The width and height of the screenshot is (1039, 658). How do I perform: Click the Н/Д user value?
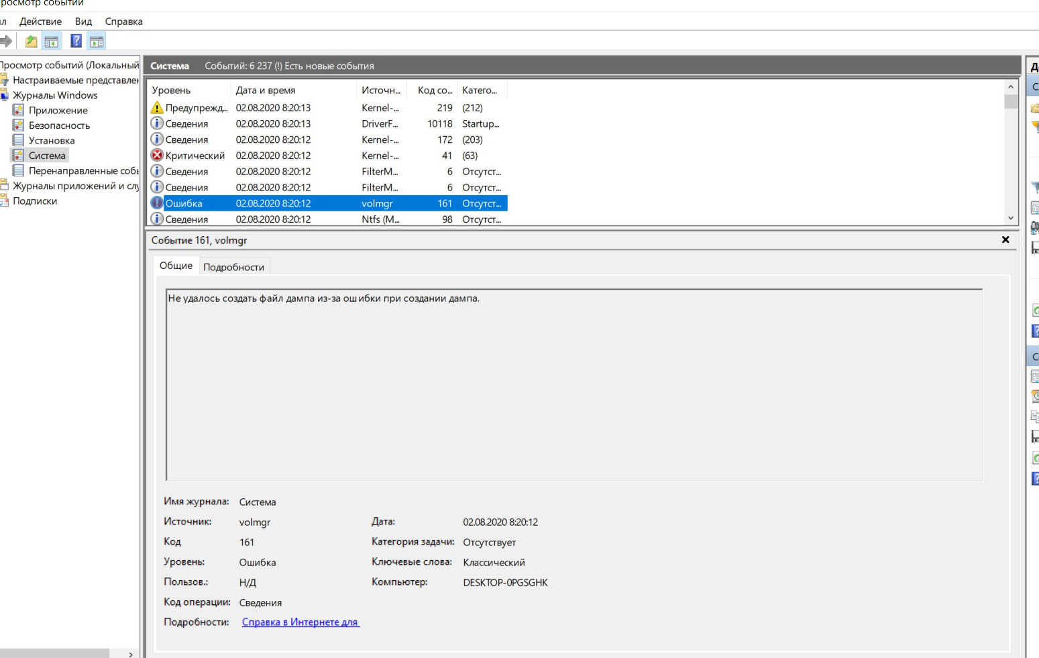pyautogui.click(x=248, y=582)
